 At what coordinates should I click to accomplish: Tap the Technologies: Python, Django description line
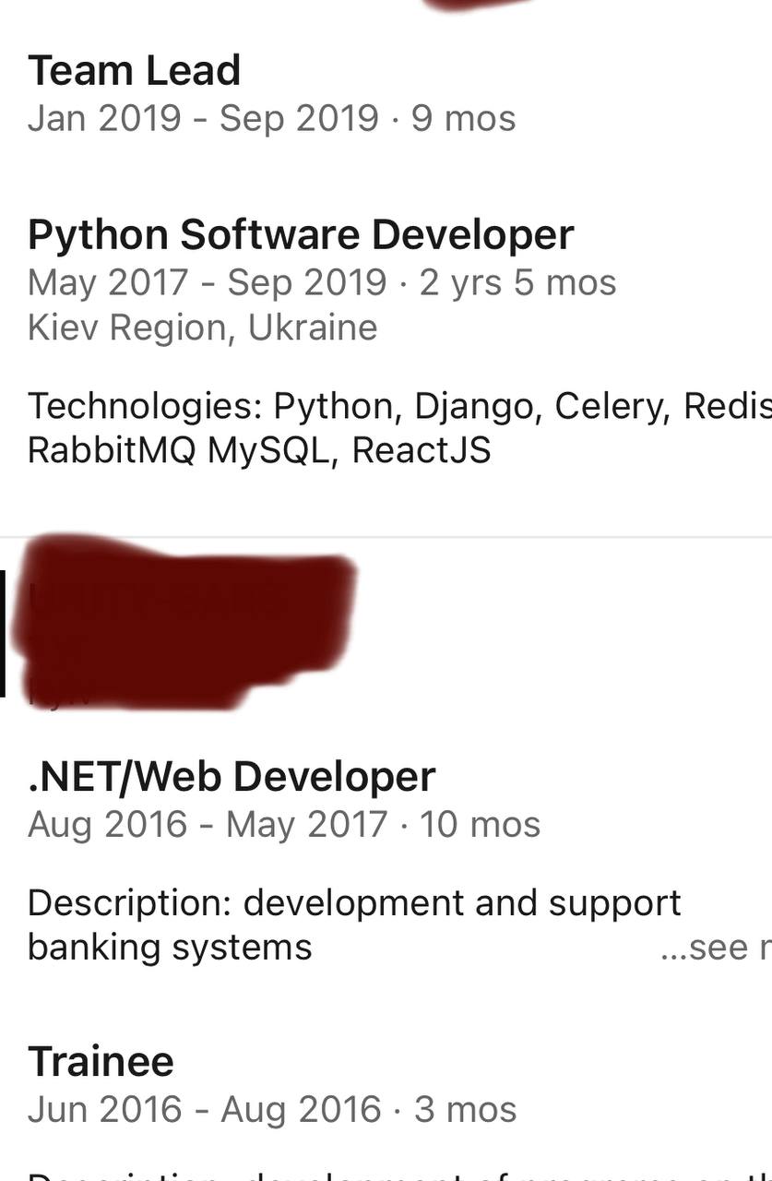point(399,406)
